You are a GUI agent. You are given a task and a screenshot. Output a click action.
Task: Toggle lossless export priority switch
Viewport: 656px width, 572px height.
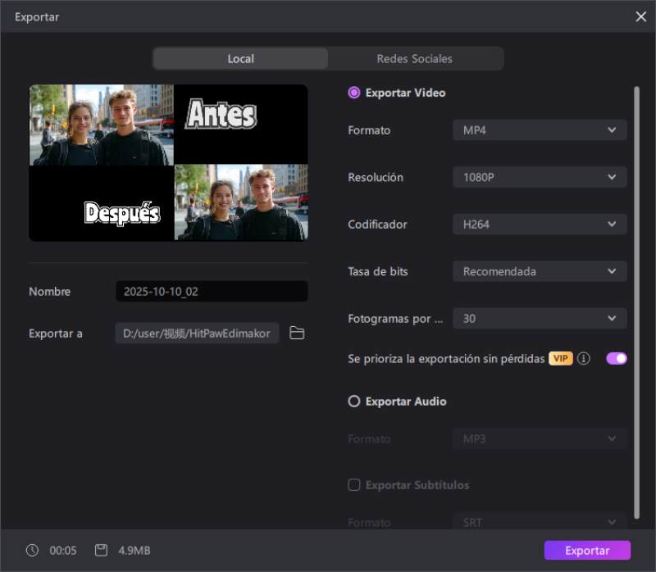click(616, 358)
